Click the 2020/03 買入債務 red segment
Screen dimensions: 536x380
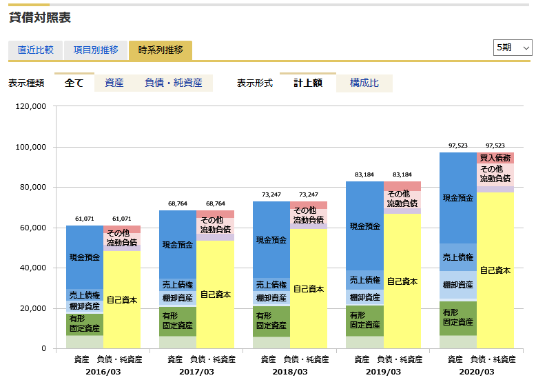pos(495,158)
